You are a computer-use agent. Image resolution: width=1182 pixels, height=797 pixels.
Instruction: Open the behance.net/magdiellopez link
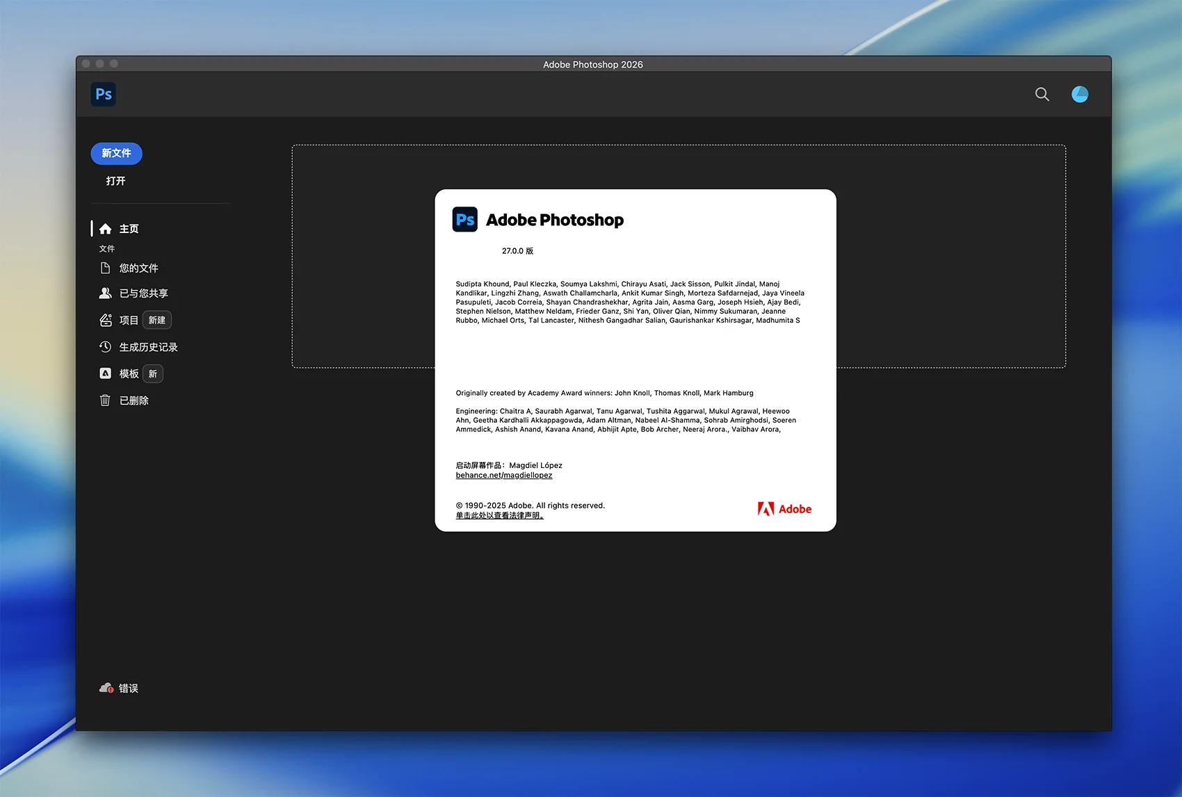point(504,476)
